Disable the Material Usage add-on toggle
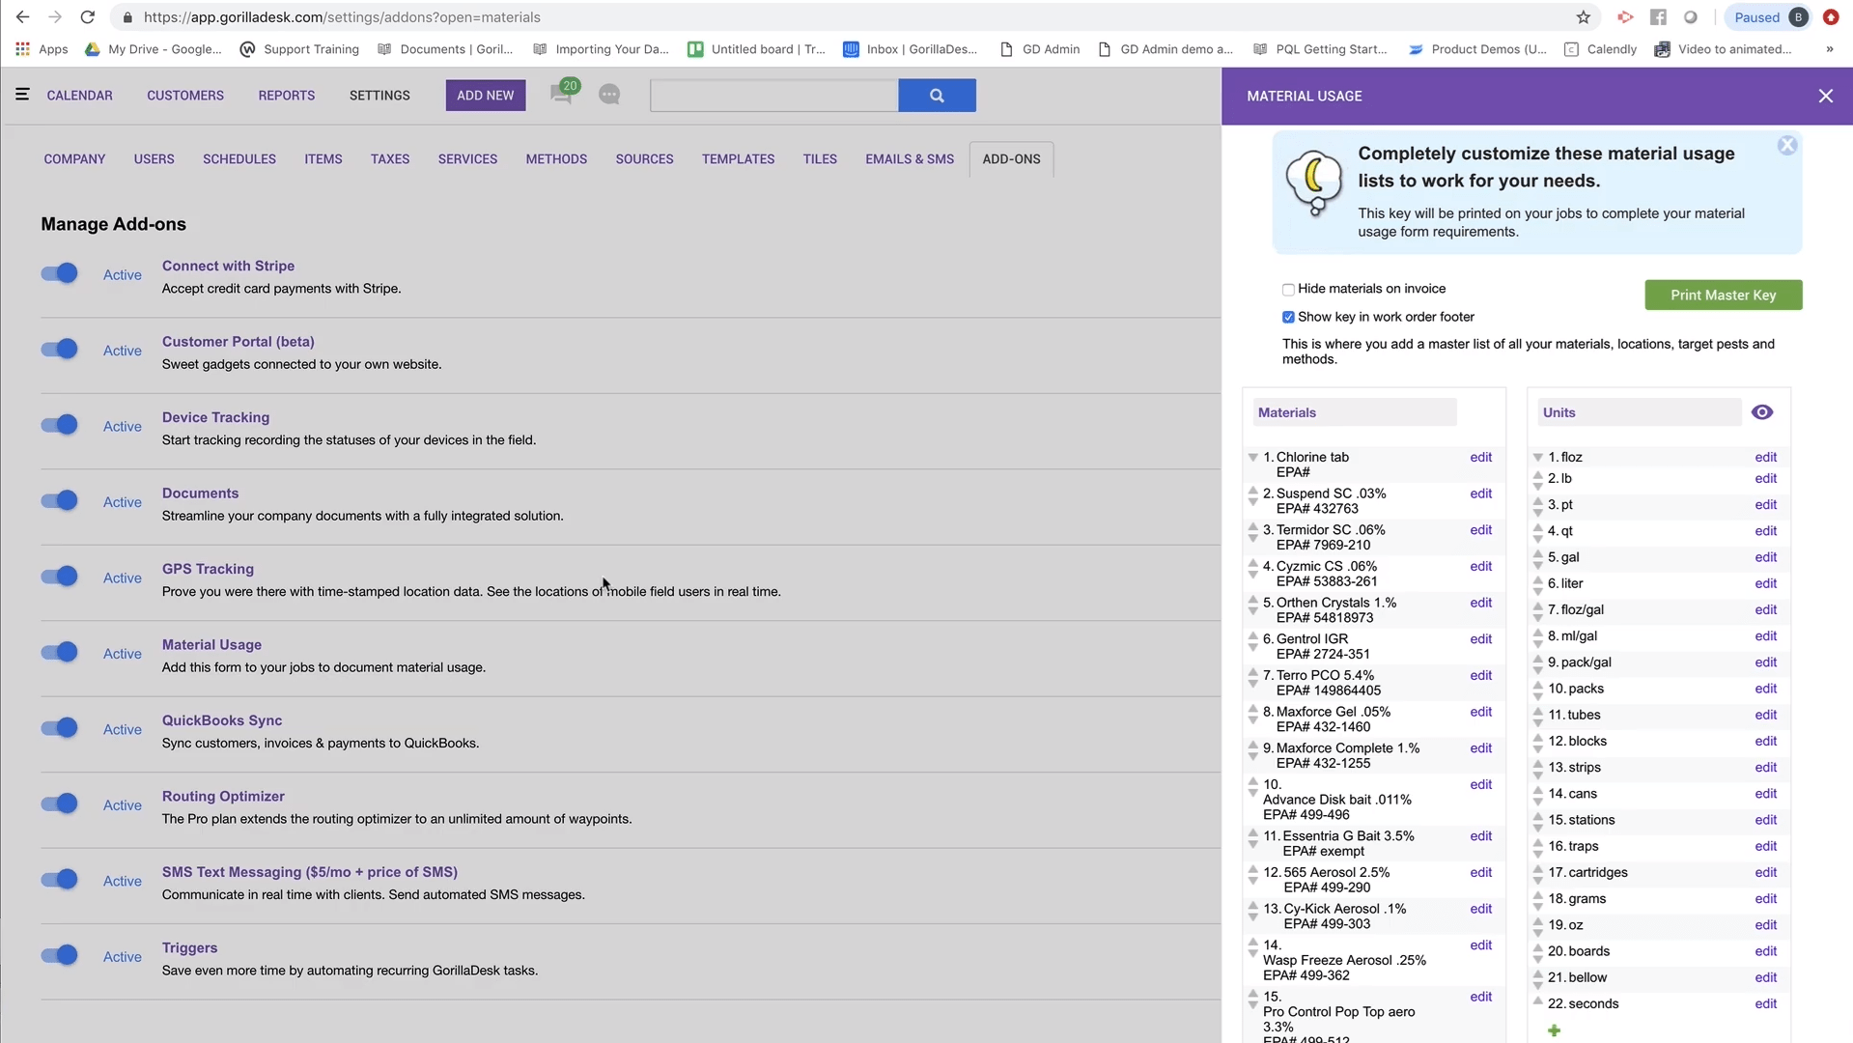This screenshot has width=1853, height=1043. pyautogui.click(x=59, y=653)
